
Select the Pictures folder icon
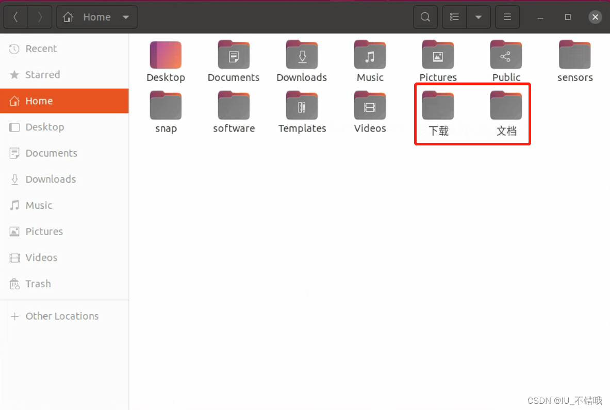click(438, 55)
